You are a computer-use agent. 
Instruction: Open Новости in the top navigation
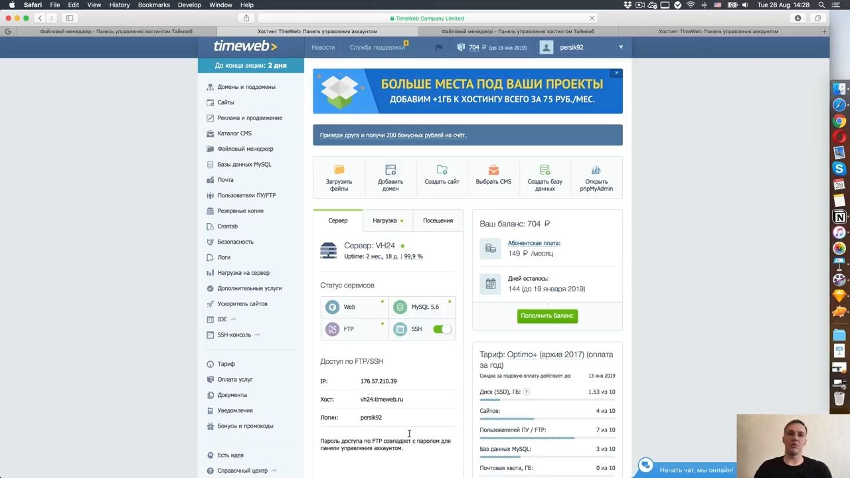tap(323, 47)
